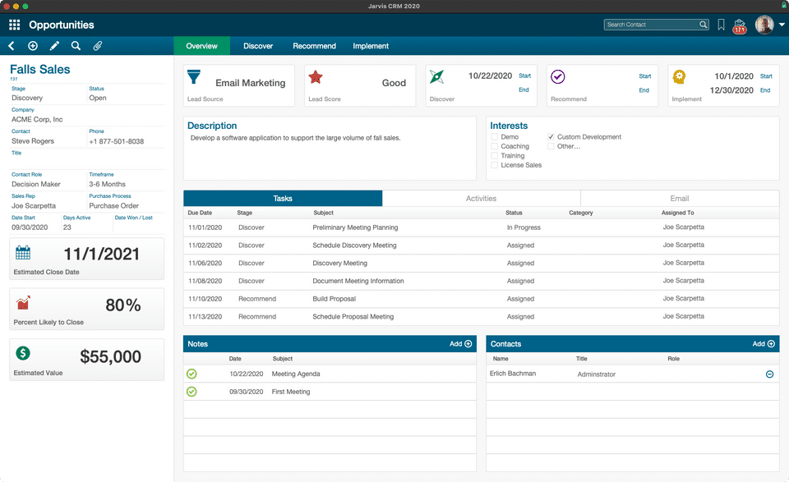Click the Discover card End link
This screenshot has height=482, width=789.
[524, 90]
